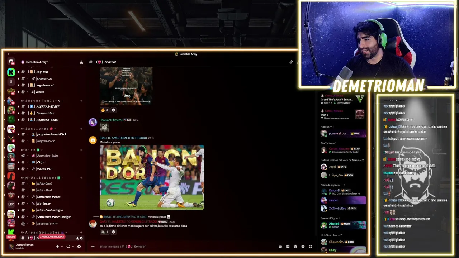
Task: Focus the Enviar mensaje input field
Action: pos(186,247)
